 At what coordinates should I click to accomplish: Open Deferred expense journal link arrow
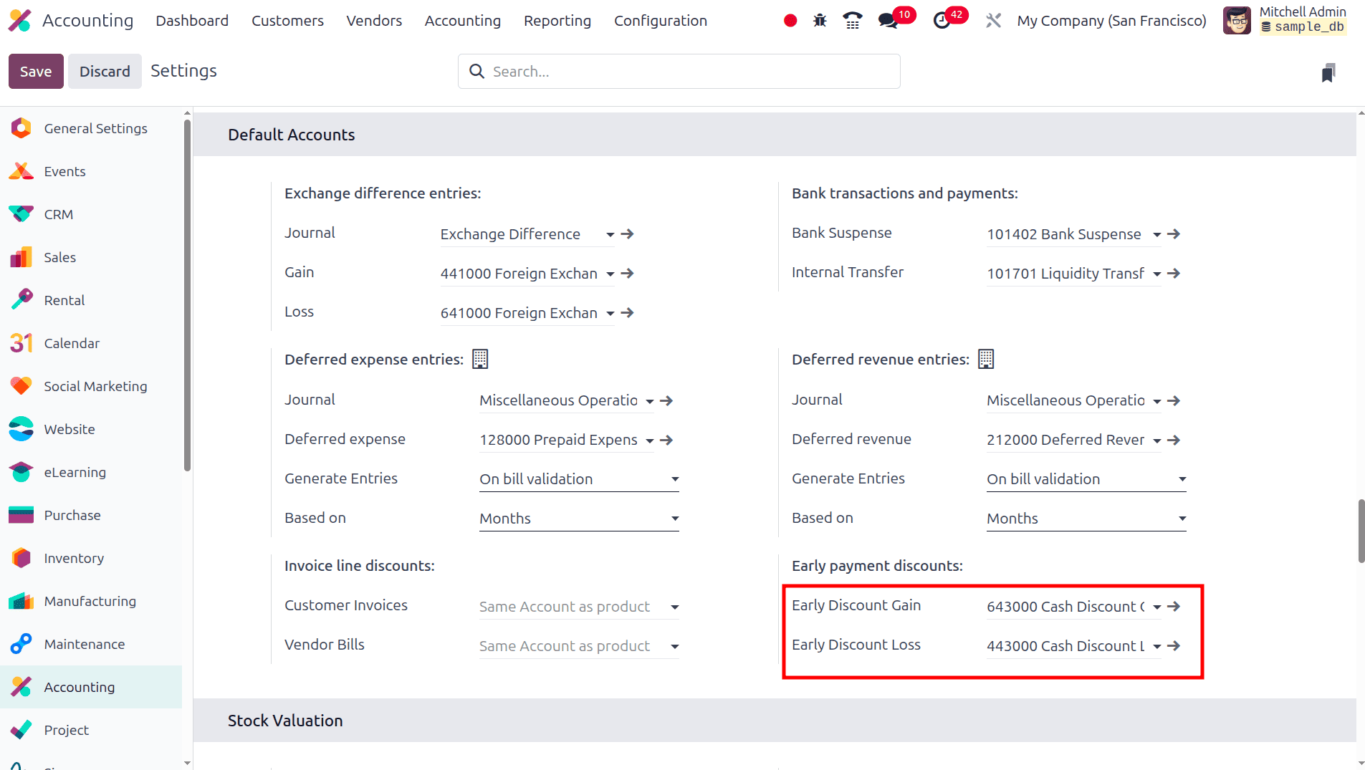[x=666, y=400]
